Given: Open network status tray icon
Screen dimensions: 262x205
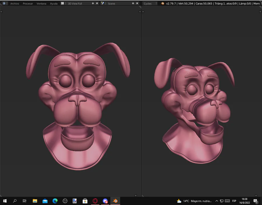Looking at the screenshot, I should click(x=222, y=201).
